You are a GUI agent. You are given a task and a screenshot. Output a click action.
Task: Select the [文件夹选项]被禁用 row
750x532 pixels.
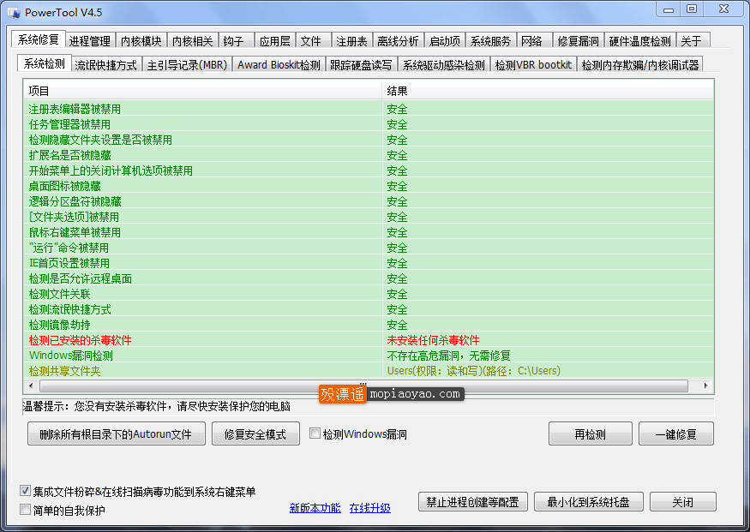[x=369, y=217]
